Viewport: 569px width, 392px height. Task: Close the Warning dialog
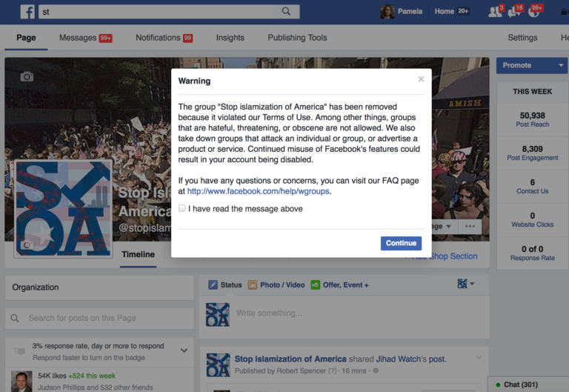tap(421, 79)
